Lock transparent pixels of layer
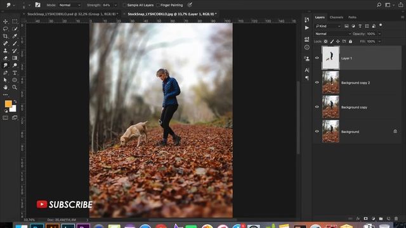Screen dimensions: 406x228 click(x=325, y=41)
